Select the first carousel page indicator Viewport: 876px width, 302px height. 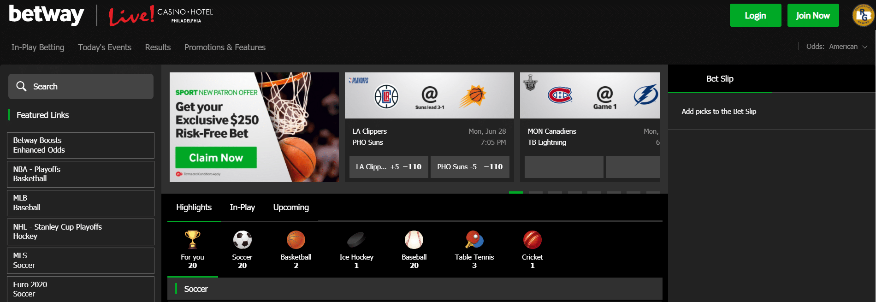516,192
